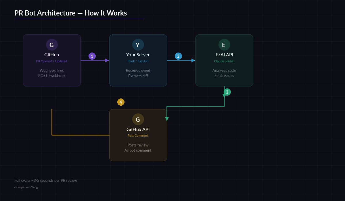Click the "PR Bot Architecture" heading
Viewport: 345px width, 201px height.
(71, 13)
